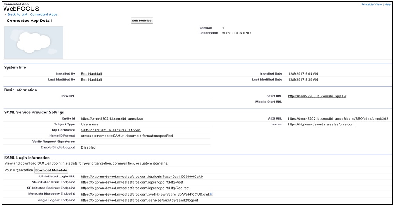Download Metadata for Your Organization
This screenshot has height=206, width=394.
pos(51,170)
